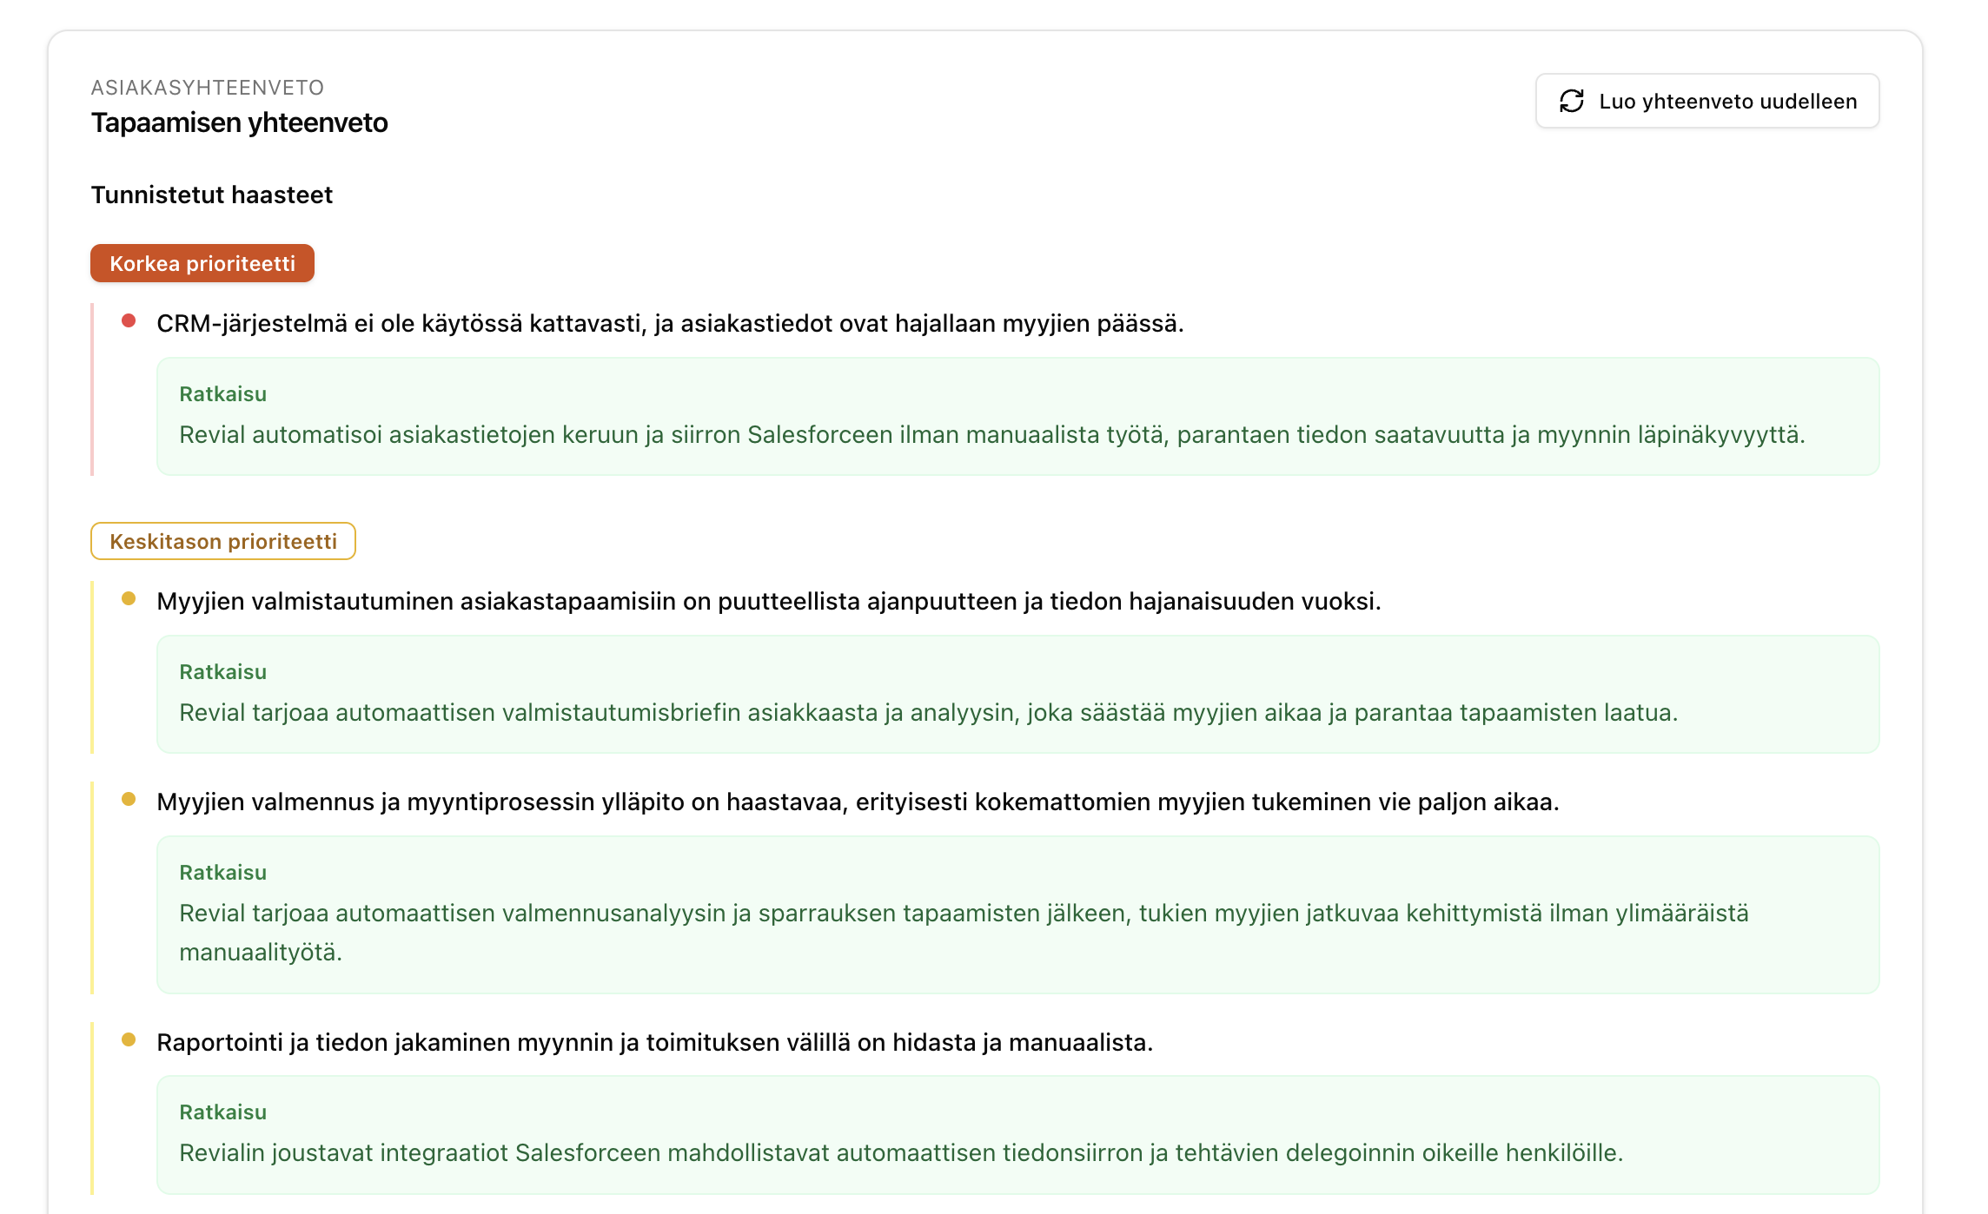Click the red bullet beside the CRM challenge
Screen dimensions: 1988x1214
tap(129, 320)
